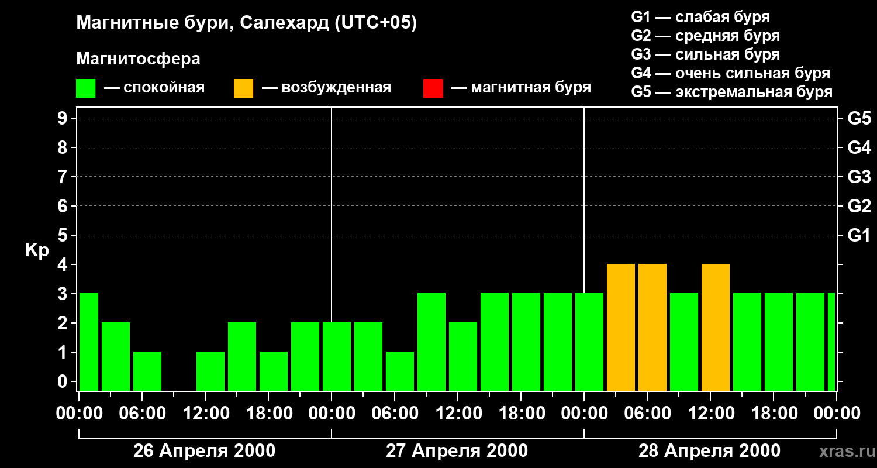Click the orange 'возбужденная' legend swatch
Screen dimensions: 877x468
click(x=244, y=88)
